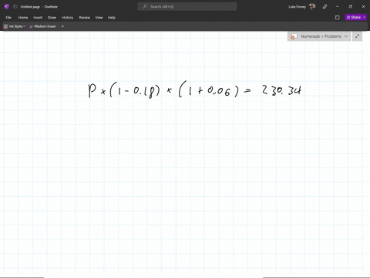Restore down the OneNote window

pos(350,7)
